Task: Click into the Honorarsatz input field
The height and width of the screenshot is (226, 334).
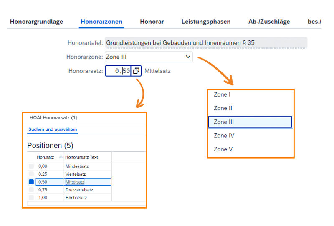Action: coord(119,71)
